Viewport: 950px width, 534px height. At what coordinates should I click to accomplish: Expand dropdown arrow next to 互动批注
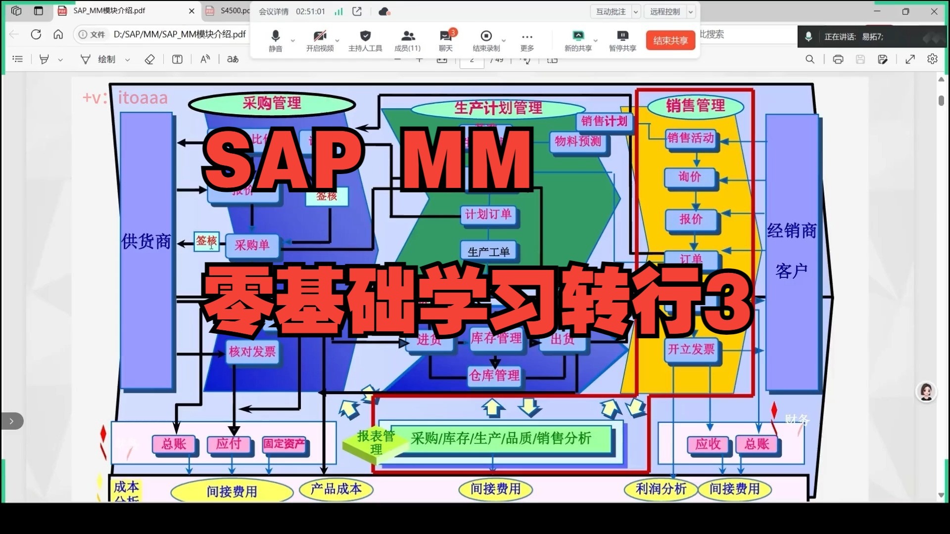[636, 11]
